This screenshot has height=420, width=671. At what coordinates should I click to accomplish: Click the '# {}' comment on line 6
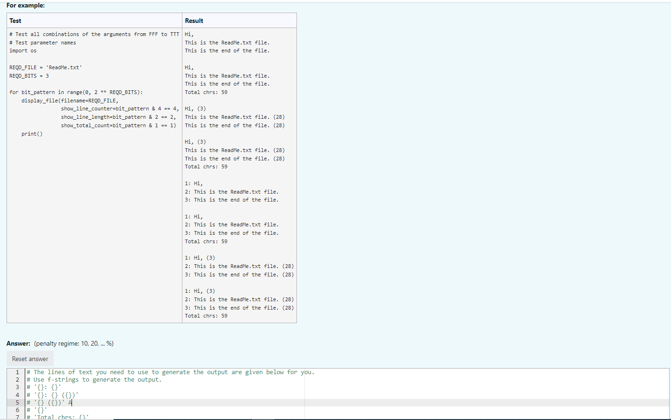pyautogui.click(x=37, y=410)
